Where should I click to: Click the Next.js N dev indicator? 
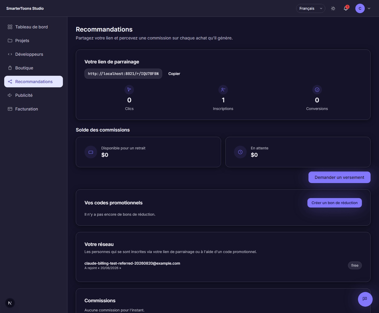(10, 303)
